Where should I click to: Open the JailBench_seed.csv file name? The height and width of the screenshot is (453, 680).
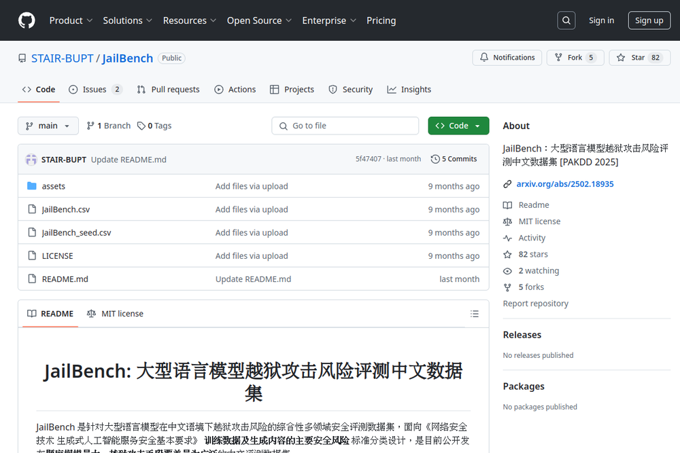76,232
